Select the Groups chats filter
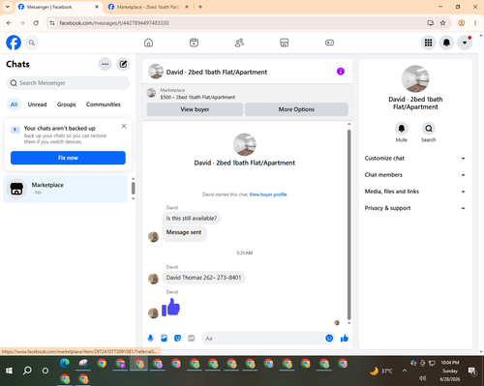 (66, 104)
